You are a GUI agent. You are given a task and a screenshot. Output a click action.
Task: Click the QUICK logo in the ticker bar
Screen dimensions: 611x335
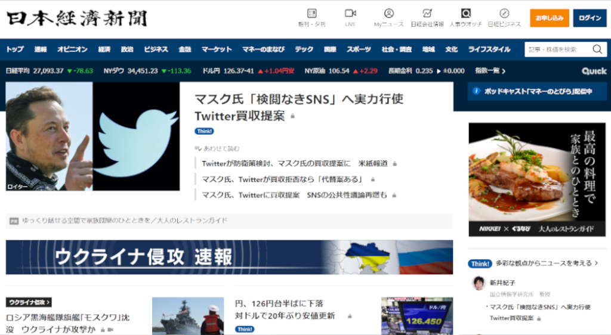tap(594, 71)
